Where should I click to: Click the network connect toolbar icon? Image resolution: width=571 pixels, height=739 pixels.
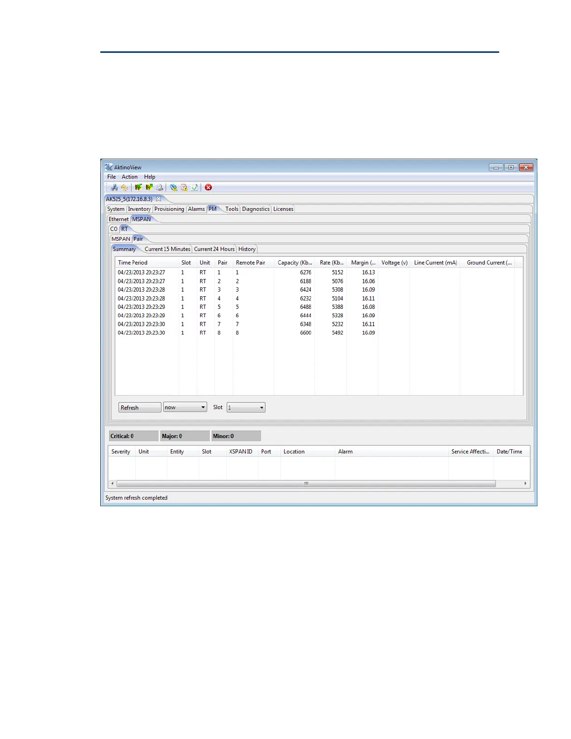point(114,187)
